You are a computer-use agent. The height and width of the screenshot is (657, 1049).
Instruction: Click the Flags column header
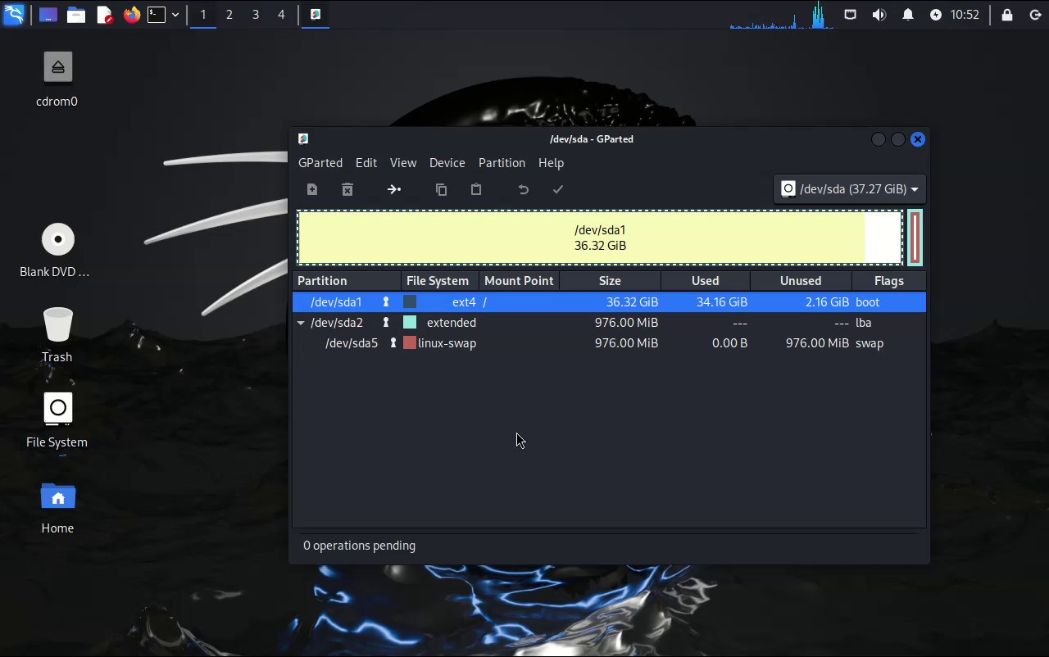(x=889, y=280)
